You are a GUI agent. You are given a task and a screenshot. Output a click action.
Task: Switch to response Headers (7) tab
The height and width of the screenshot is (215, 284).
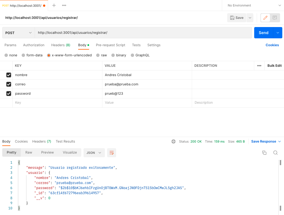click(x=42, y=141)
